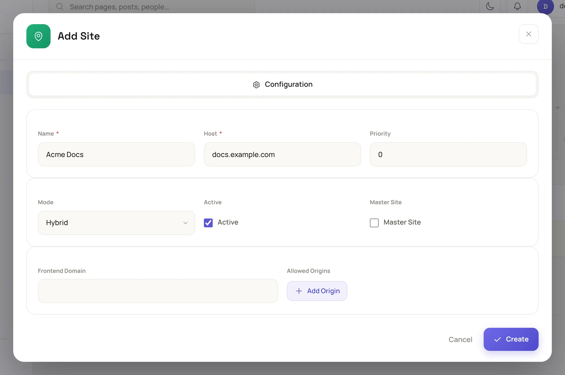Uncheck the Active checkbox
This screenshot has width=565, height=375.
tap(208, 223)
